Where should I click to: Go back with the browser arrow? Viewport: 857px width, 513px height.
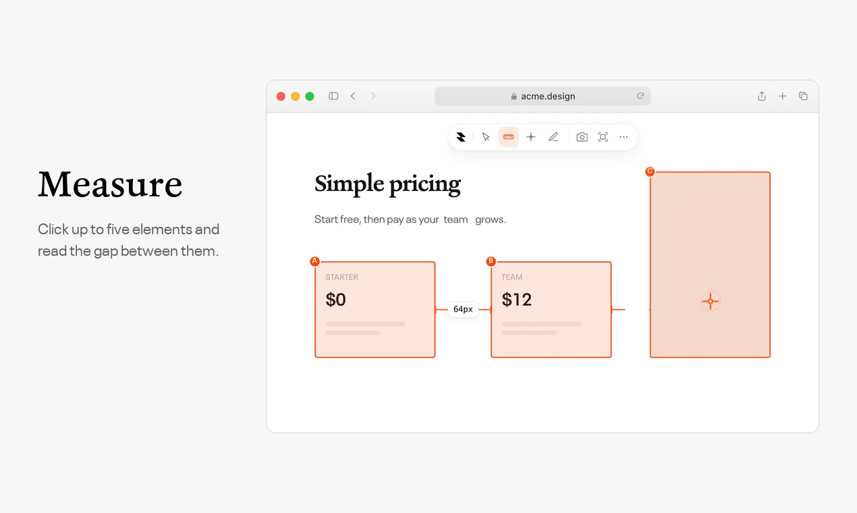[x=353, y=97]
